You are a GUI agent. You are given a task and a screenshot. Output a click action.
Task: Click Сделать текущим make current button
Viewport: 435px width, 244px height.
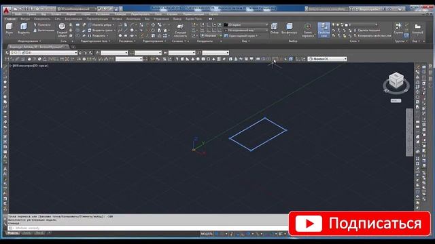pos(367,30)
